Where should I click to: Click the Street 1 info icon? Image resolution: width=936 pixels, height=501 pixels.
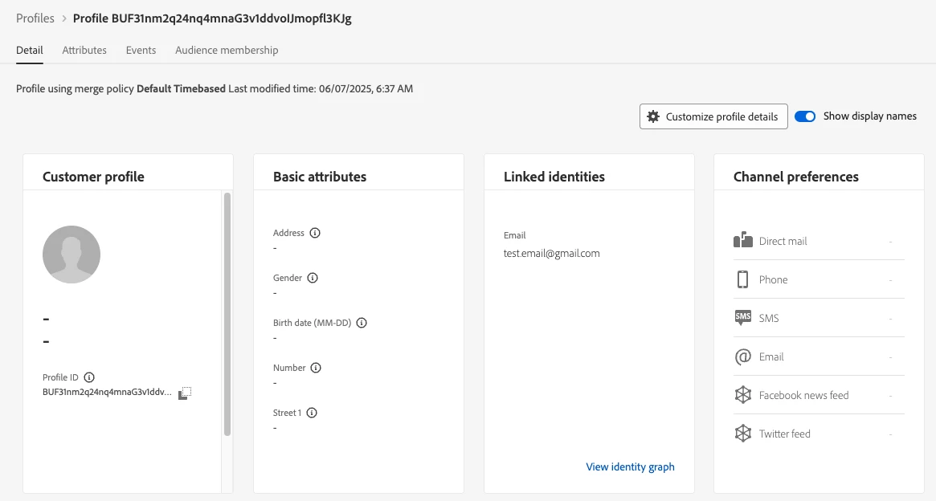click(312, 413)
